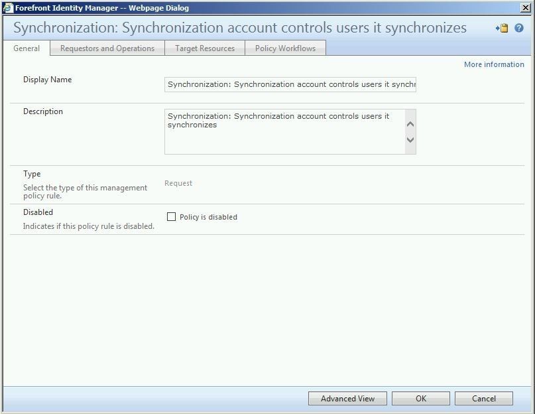Click 'Indicates if this policy rule is disabled.' hint

click(89, 226)
